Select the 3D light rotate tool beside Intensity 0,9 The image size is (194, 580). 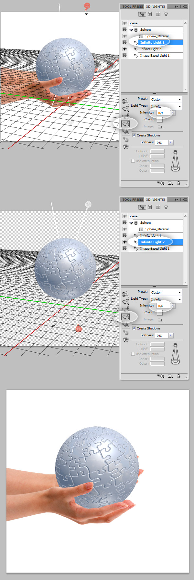[x=125, y=123]
